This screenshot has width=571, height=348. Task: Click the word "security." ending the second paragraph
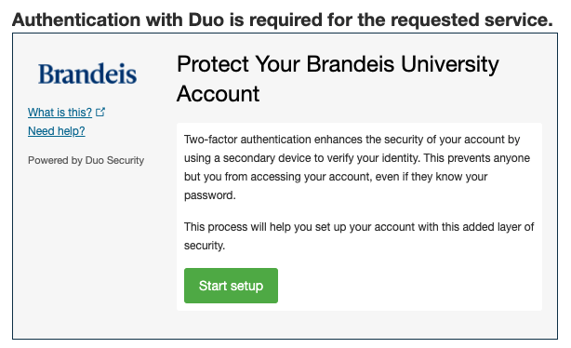coord(205,246)
